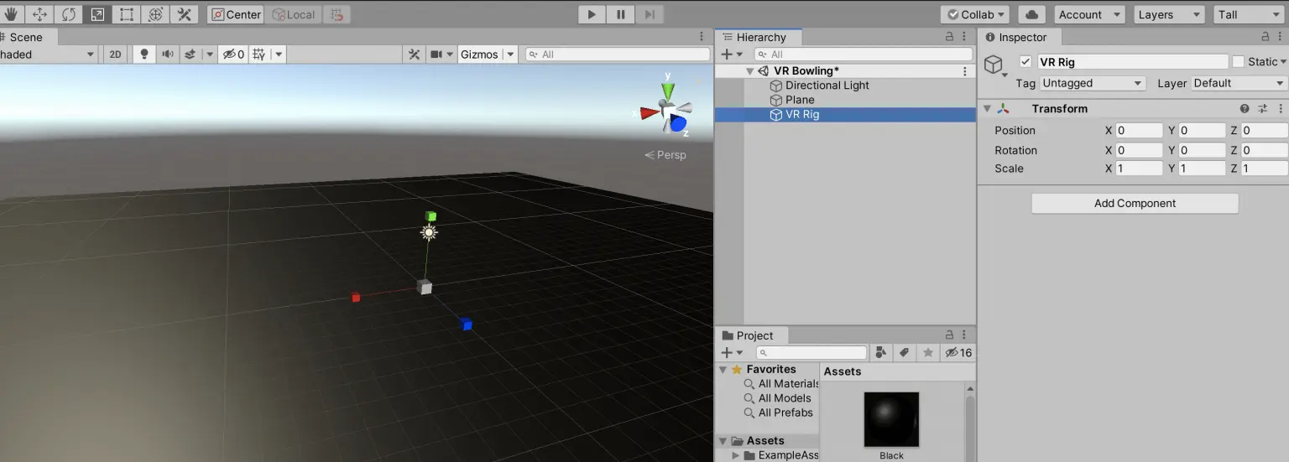
Task: Toggle scene lighting lightbulb icon
Action: 144,55
